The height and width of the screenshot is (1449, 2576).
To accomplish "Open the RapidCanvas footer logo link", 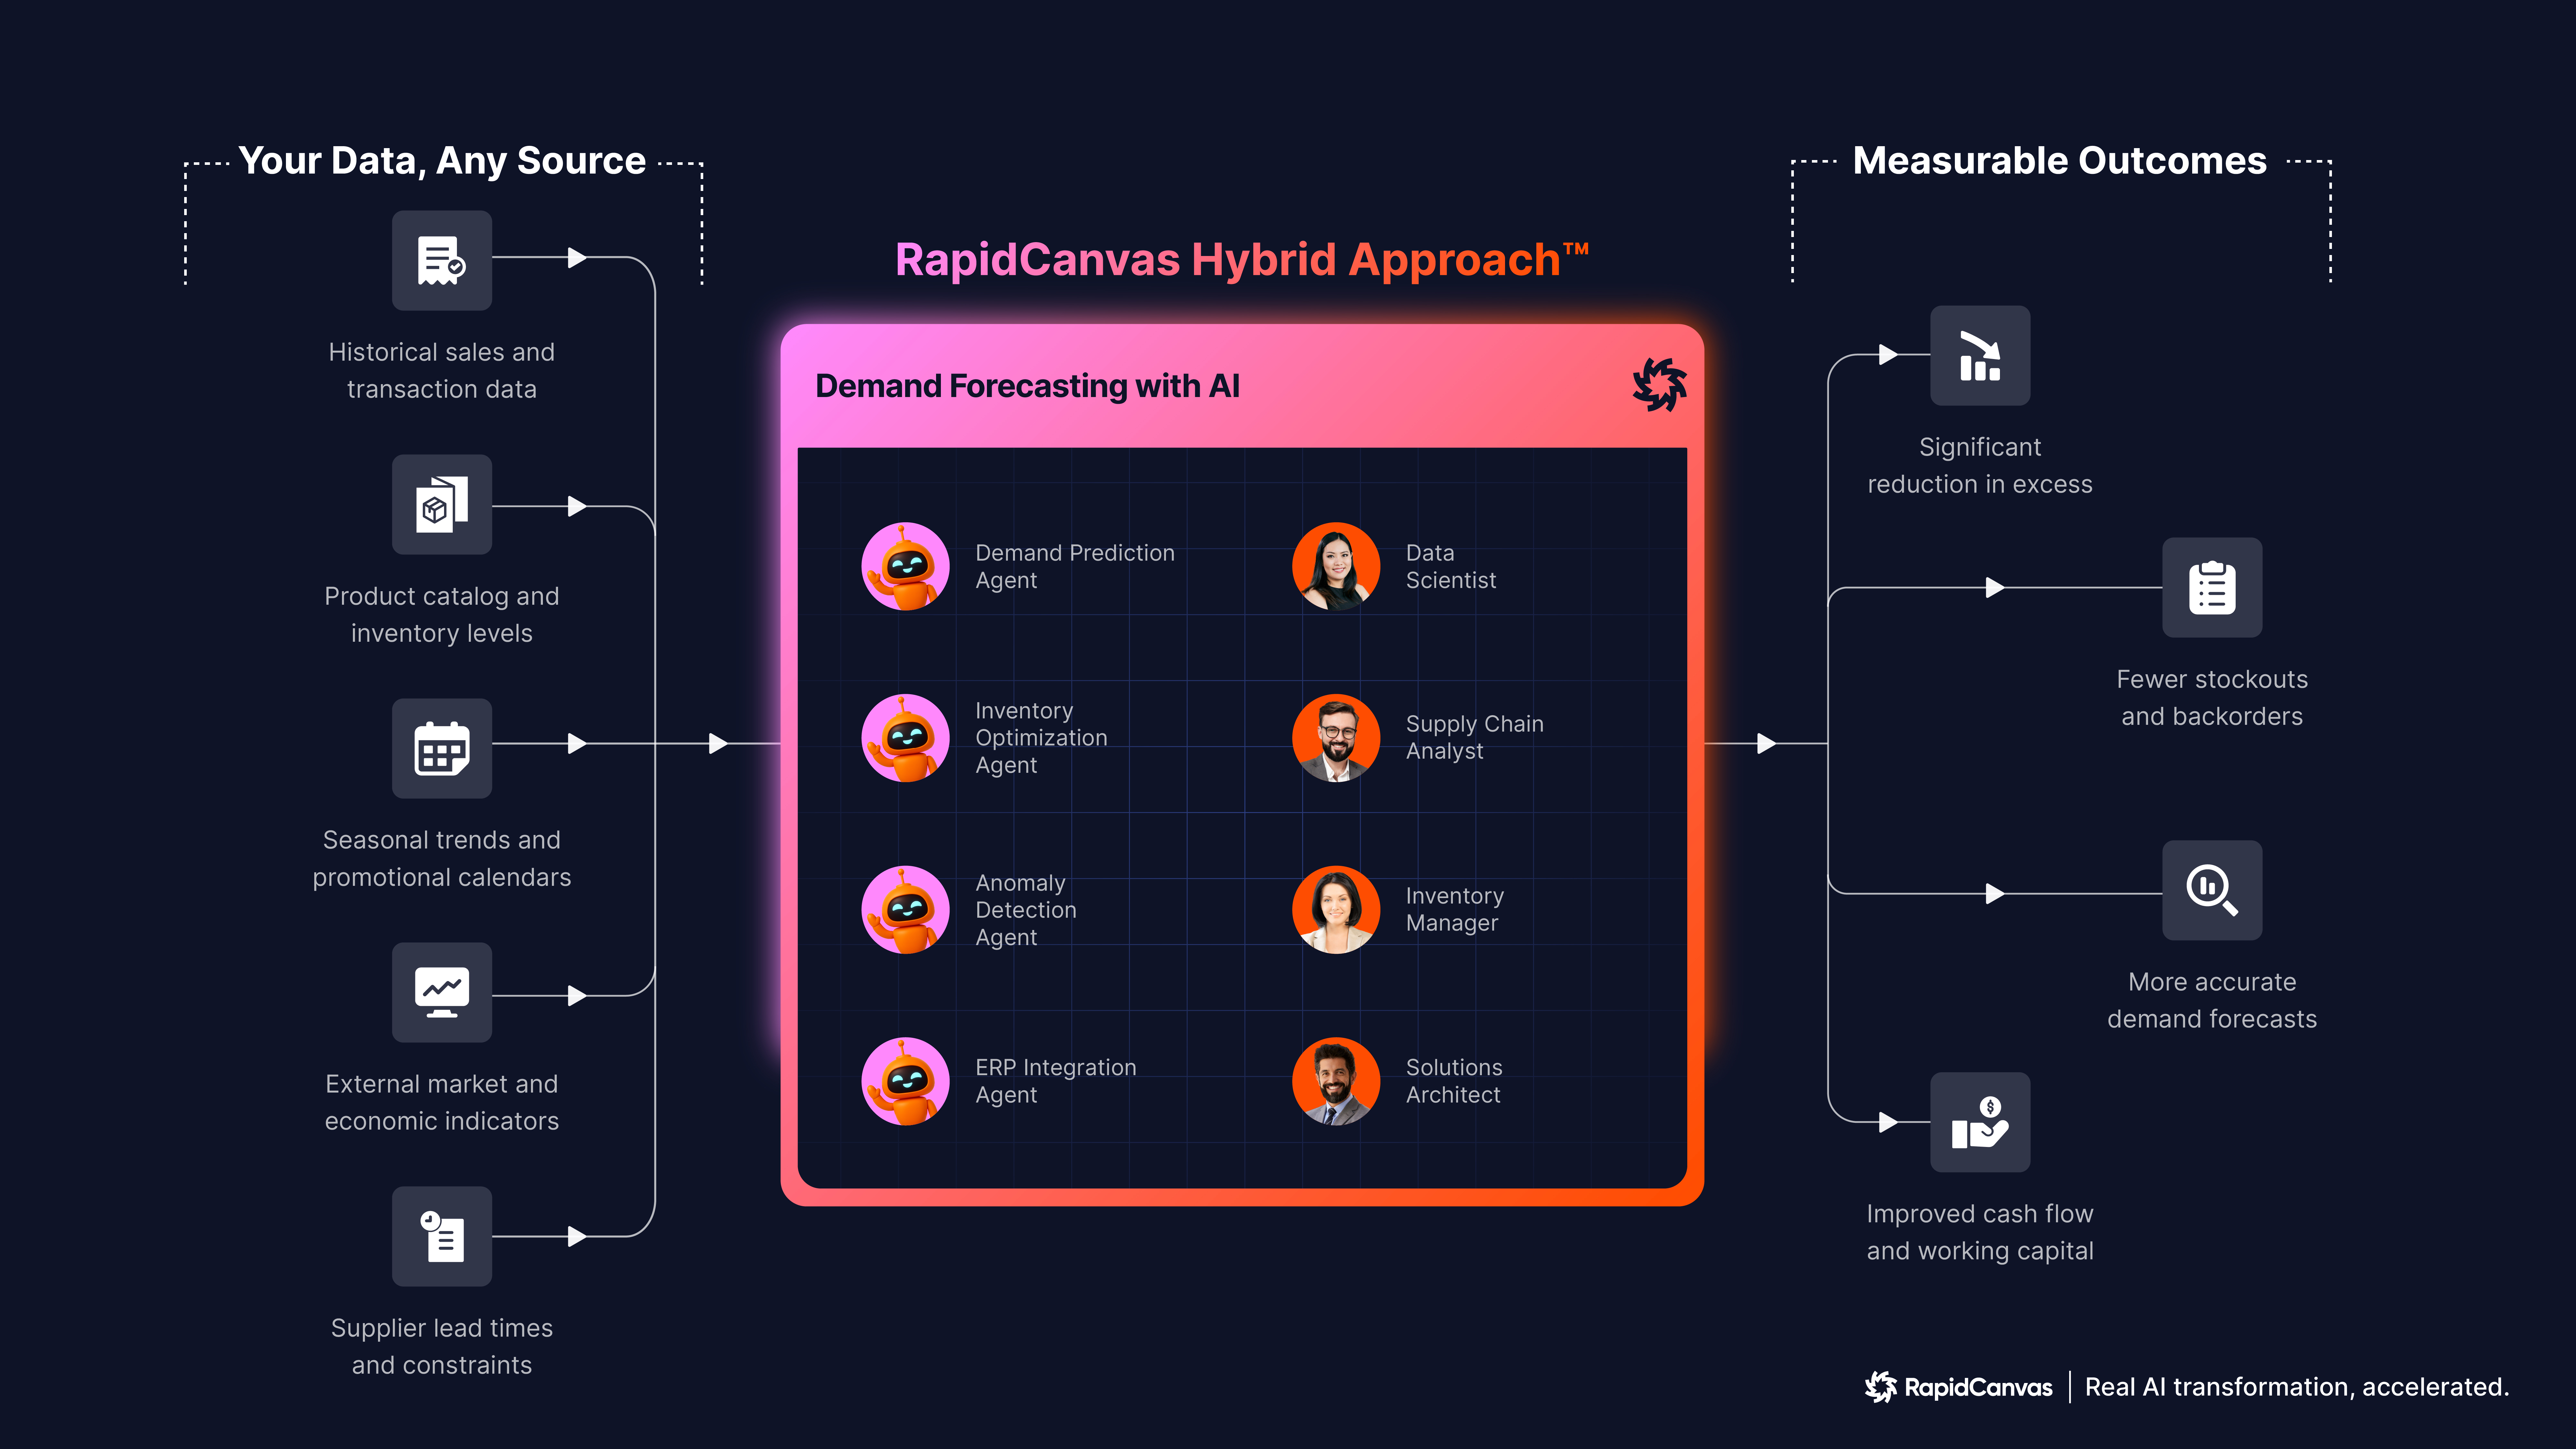I will (x=1958, y=1387).
